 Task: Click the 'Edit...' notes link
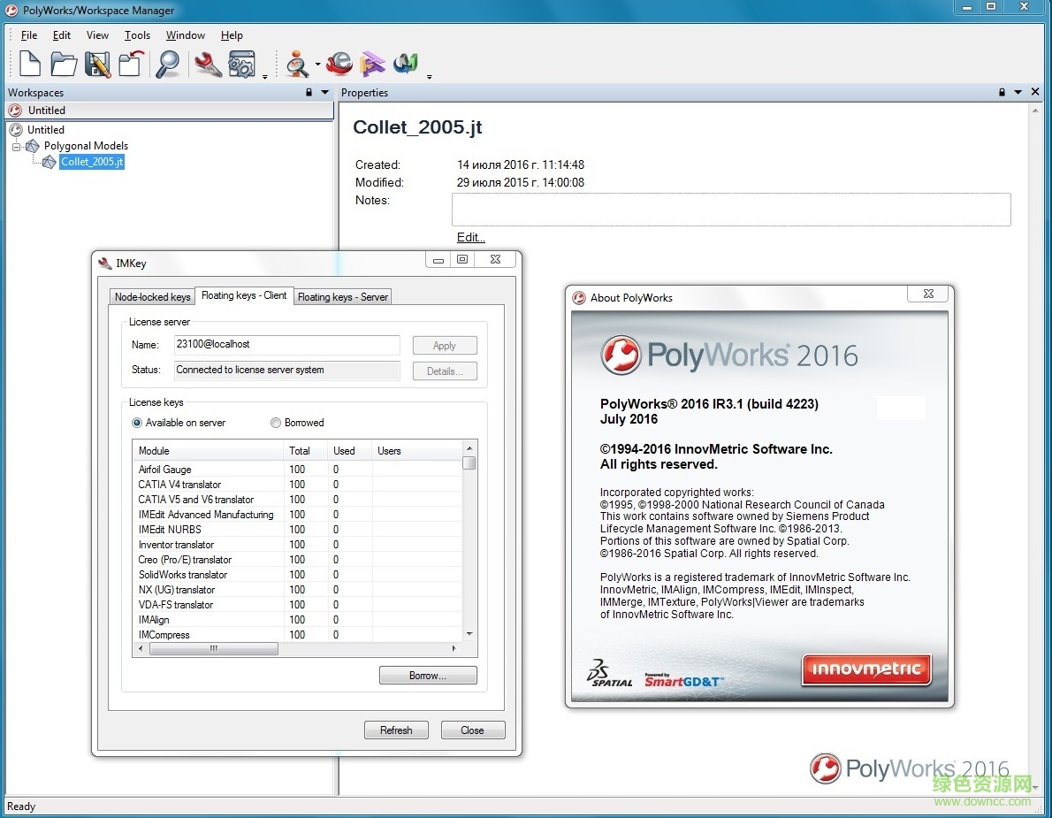pyautogui.click(x=470, y=237)
